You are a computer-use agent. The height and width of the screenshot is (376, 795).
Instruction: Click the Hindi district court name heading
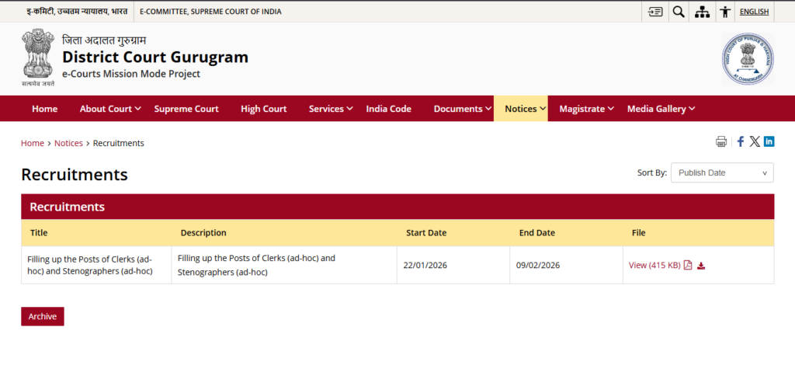coord(104,40)
